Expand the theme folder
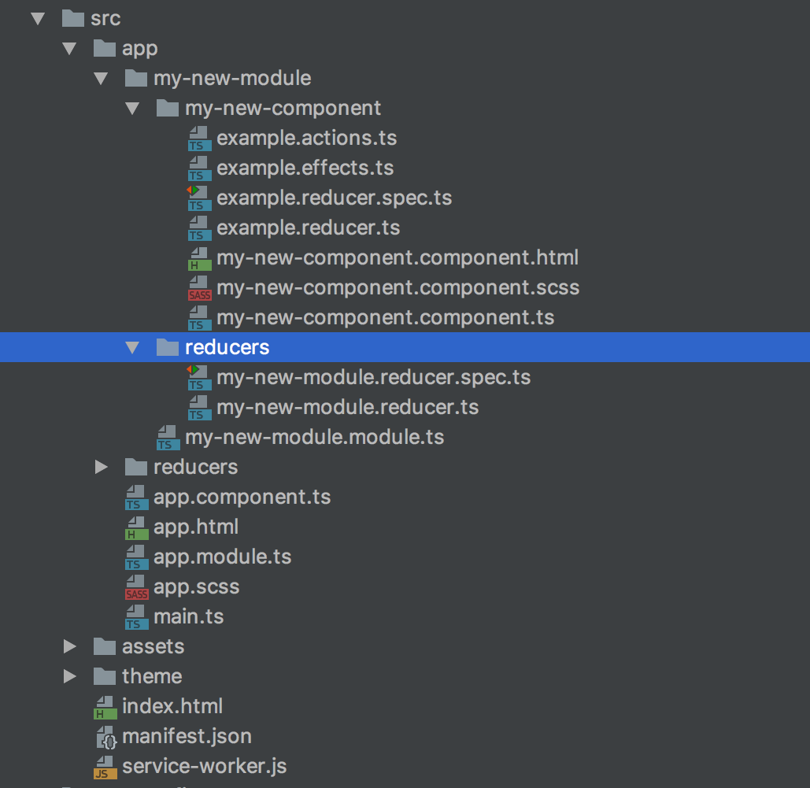This screenshot has width=810, height=788. [x=69, y=676]
